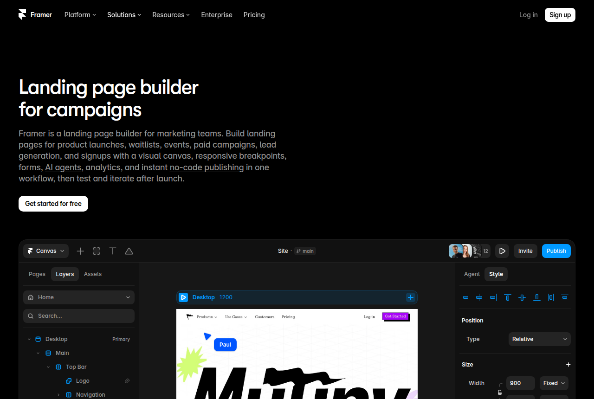Follow the AI agents link
Screen dimensions: 594x399
[63, 167]
